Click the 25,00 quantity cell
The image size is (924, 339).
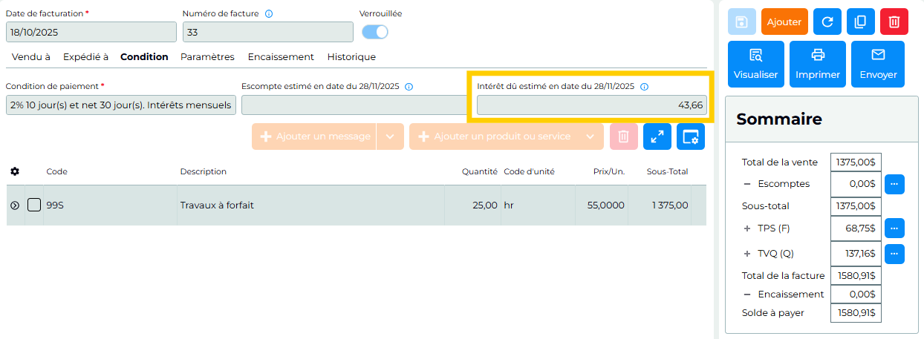coord(472,205)
